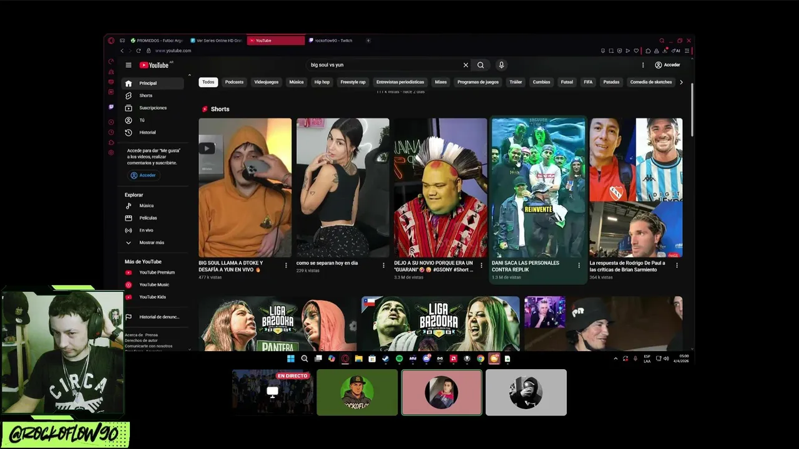Reload the page with the refresh icon
This screenshot has width=799, height=449.
coord(139,51)
